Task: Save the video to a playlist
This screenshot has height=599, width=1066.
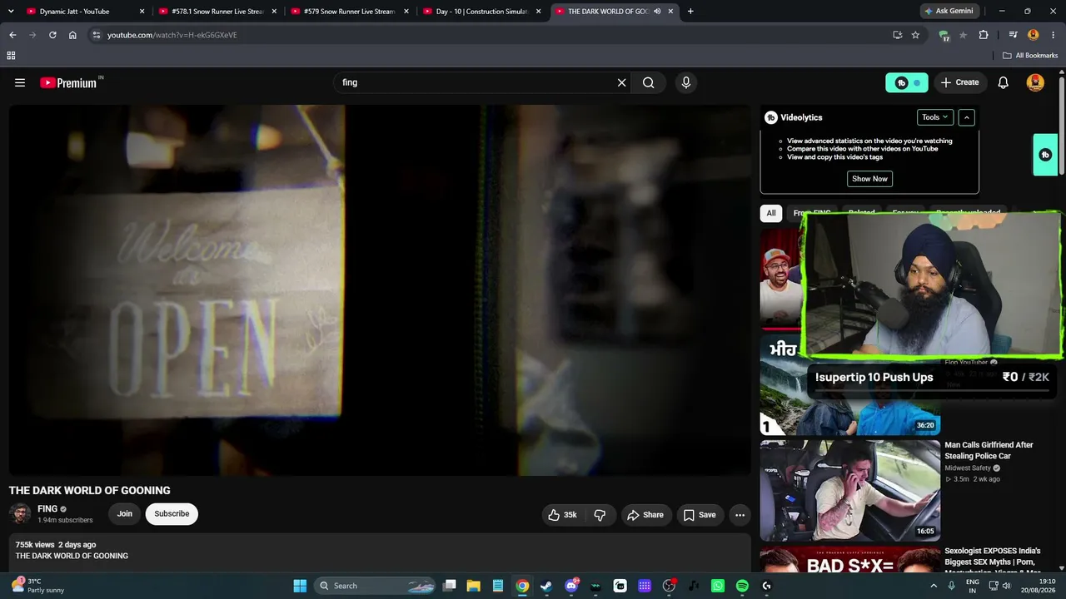Action: [700, 515]
